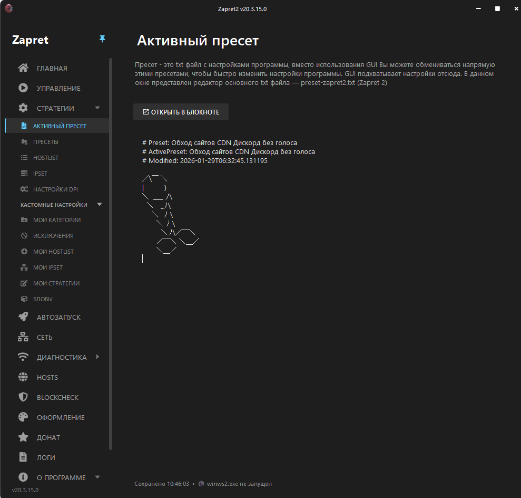The width and height of the screenshot is (521, 498).
Task: Click the star icon for Донат
Action: [23, 437]
